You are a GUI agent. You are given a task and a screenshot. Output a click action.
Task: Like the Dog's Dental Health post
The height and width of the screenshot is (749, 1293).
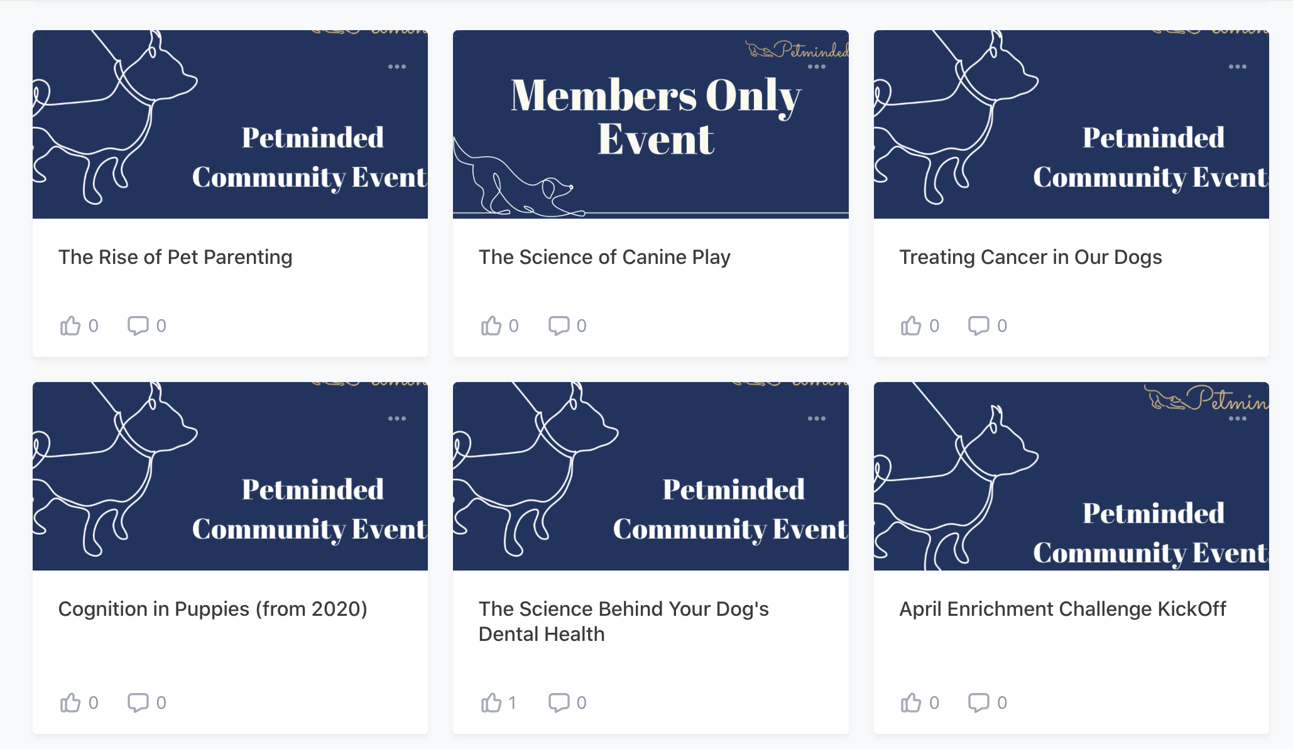491,703
